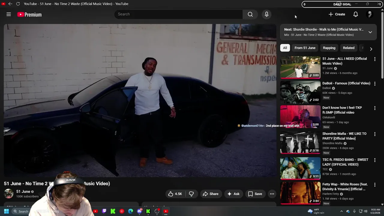
Task: Click the Create button
Action: (x=337, y=14)
